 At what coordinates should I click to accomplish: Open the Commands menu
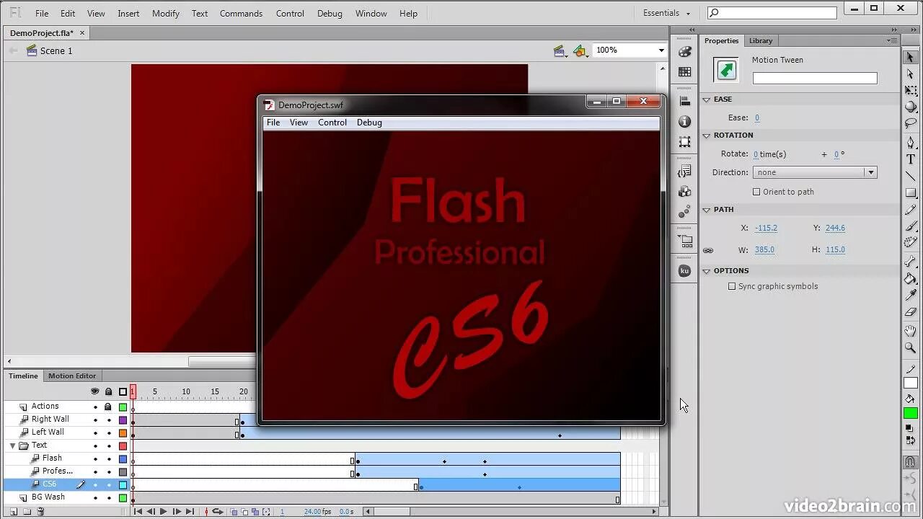[241, 13]
